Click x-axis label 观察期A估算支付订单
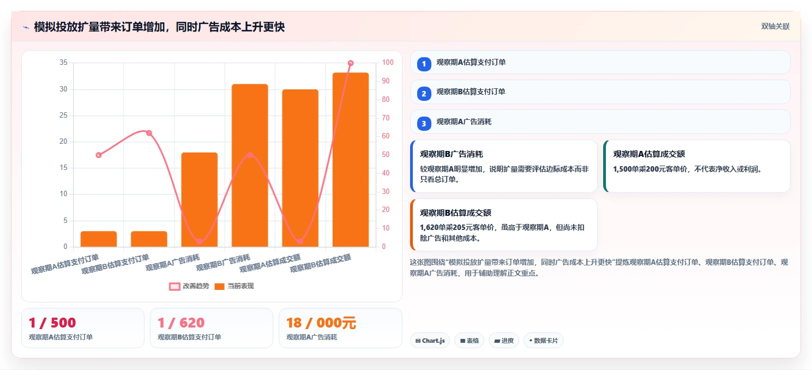The image size is (812, 370). click(65, 264)
